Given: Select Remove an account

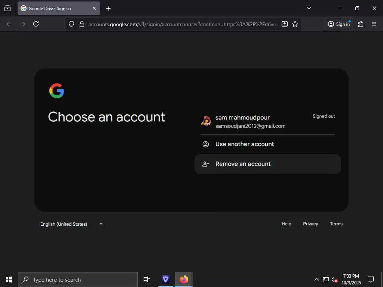Looking at the screenshot, I should tap(268, 164).
